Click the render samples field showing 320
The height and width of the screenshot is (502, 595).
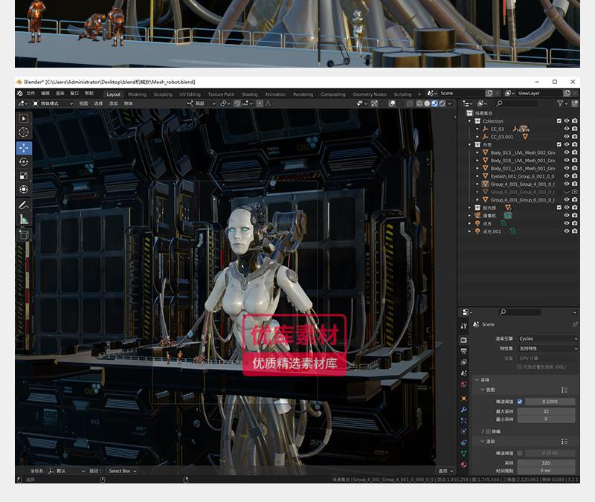(x=547, y=463)
